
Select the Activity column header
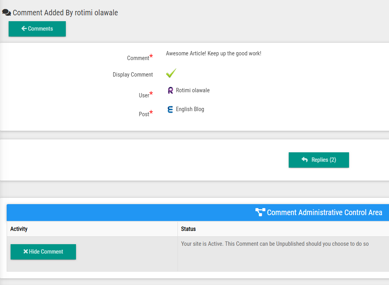click(x=19, y=229)
